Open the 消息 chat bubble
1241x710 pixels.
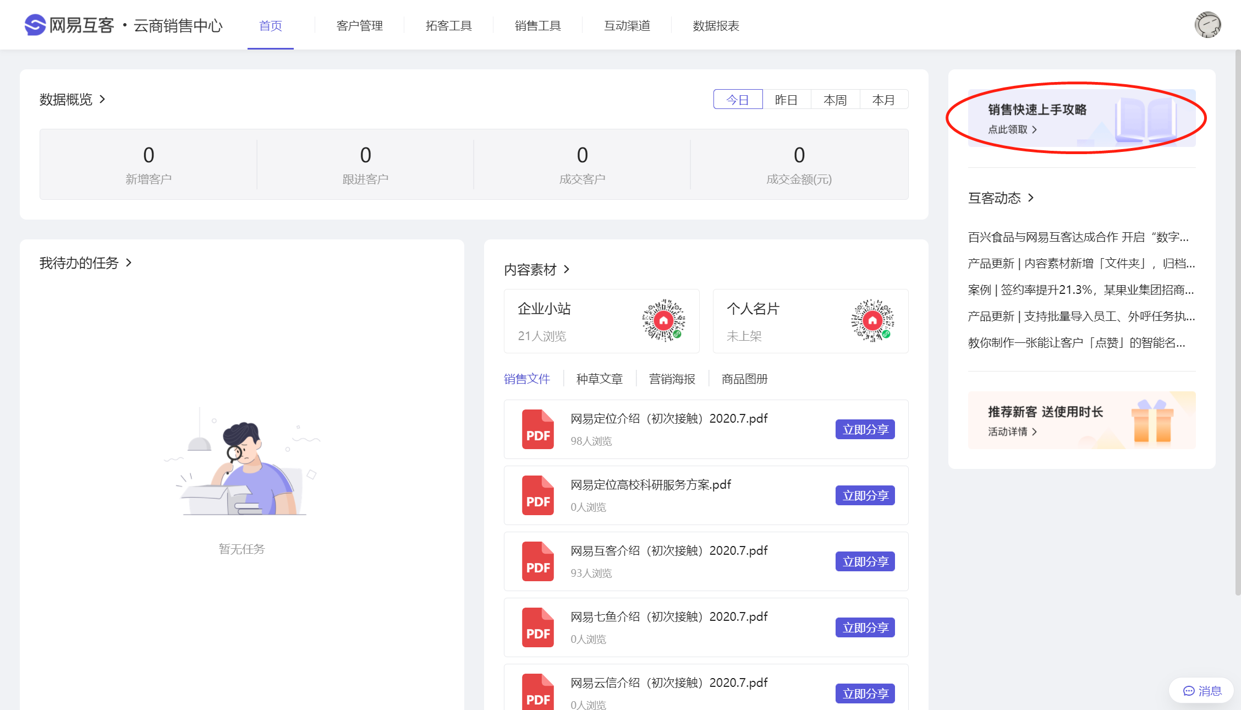point(1202,691)
